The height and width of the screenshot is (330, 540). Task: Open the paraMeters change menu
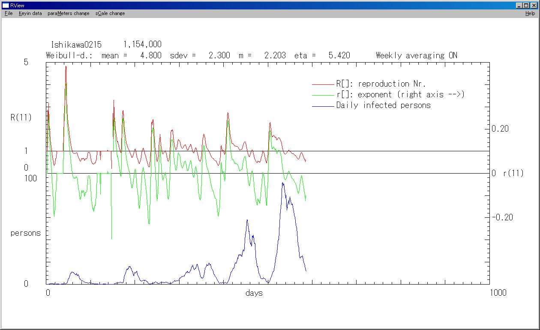point(69,13)
